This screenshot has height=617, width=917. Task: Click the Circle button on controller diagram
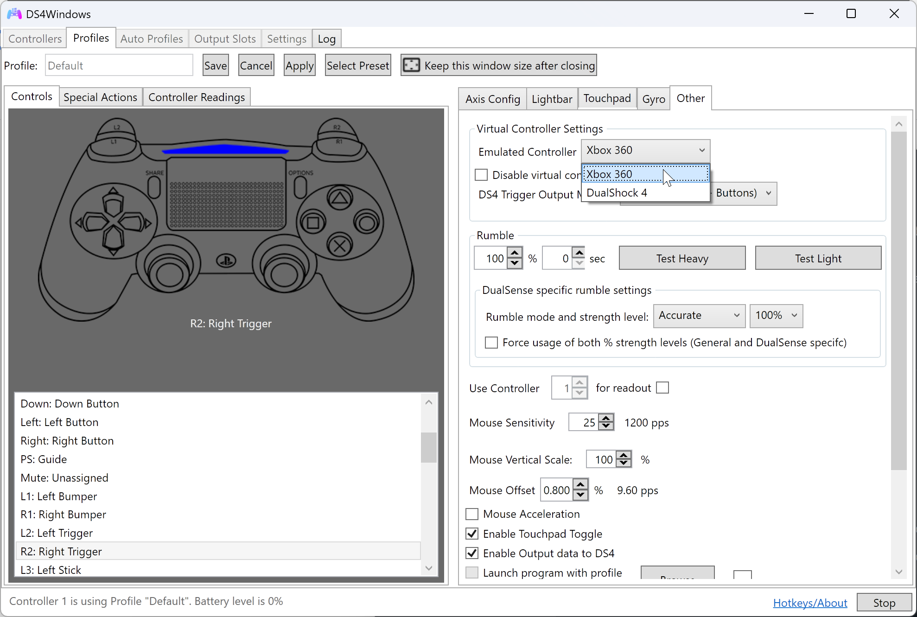tap(367, 223)
